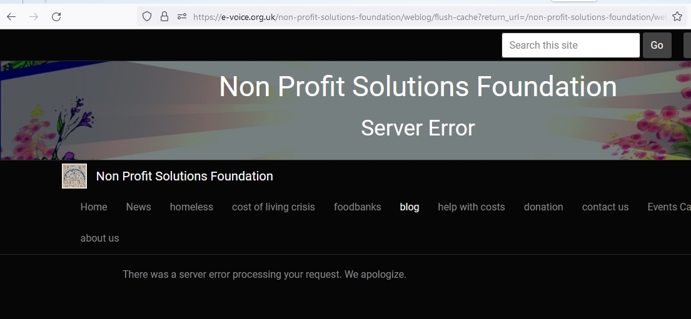Select the foodbanks menu item

click(x=358, y=207)
